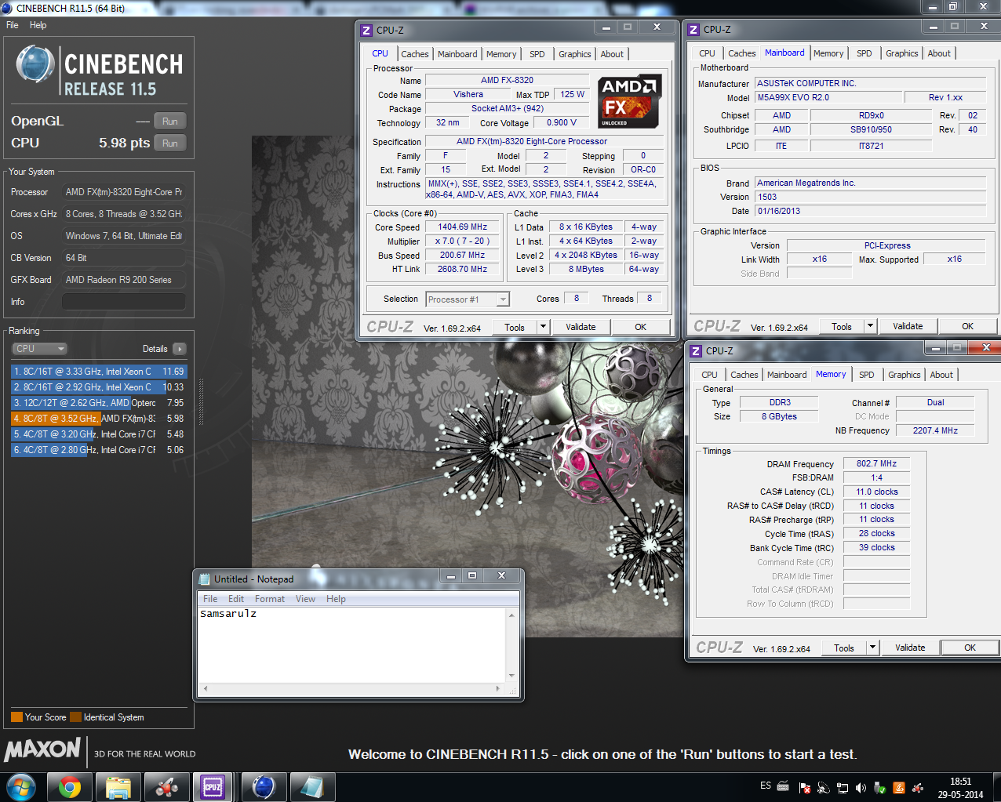Click the network icon in the system tray

click(x=843, y=788)
